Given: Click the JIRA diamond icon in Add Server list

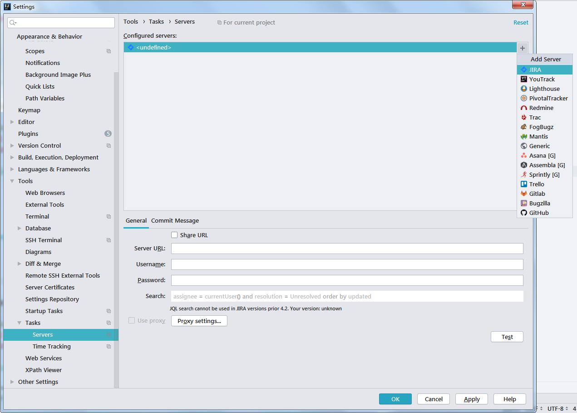Looking at the screenshot, I should (x=524, y=70).
